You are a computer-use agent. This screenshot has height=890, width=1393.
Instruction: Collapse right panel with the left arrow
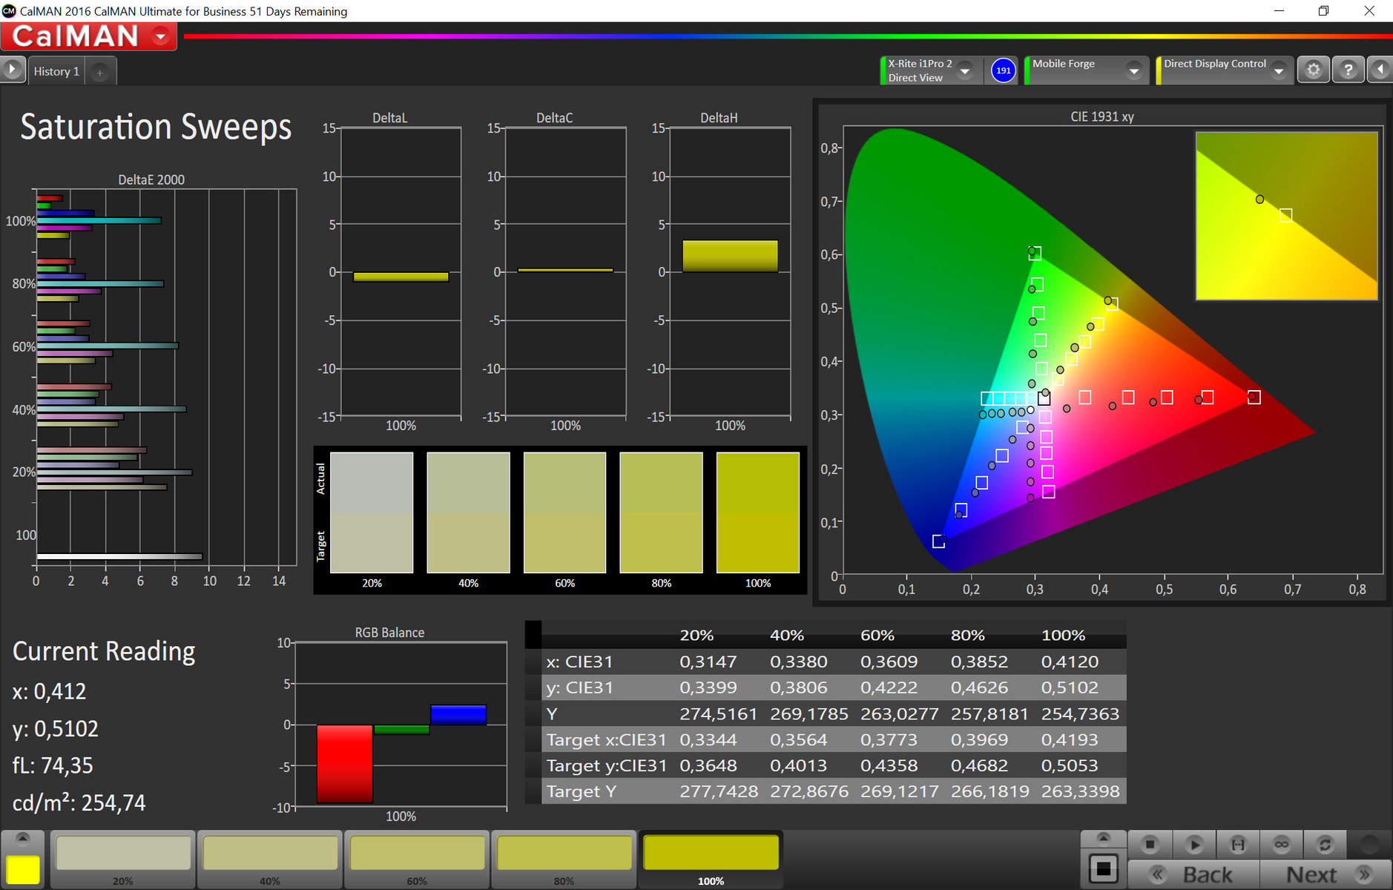(1380, 70)
